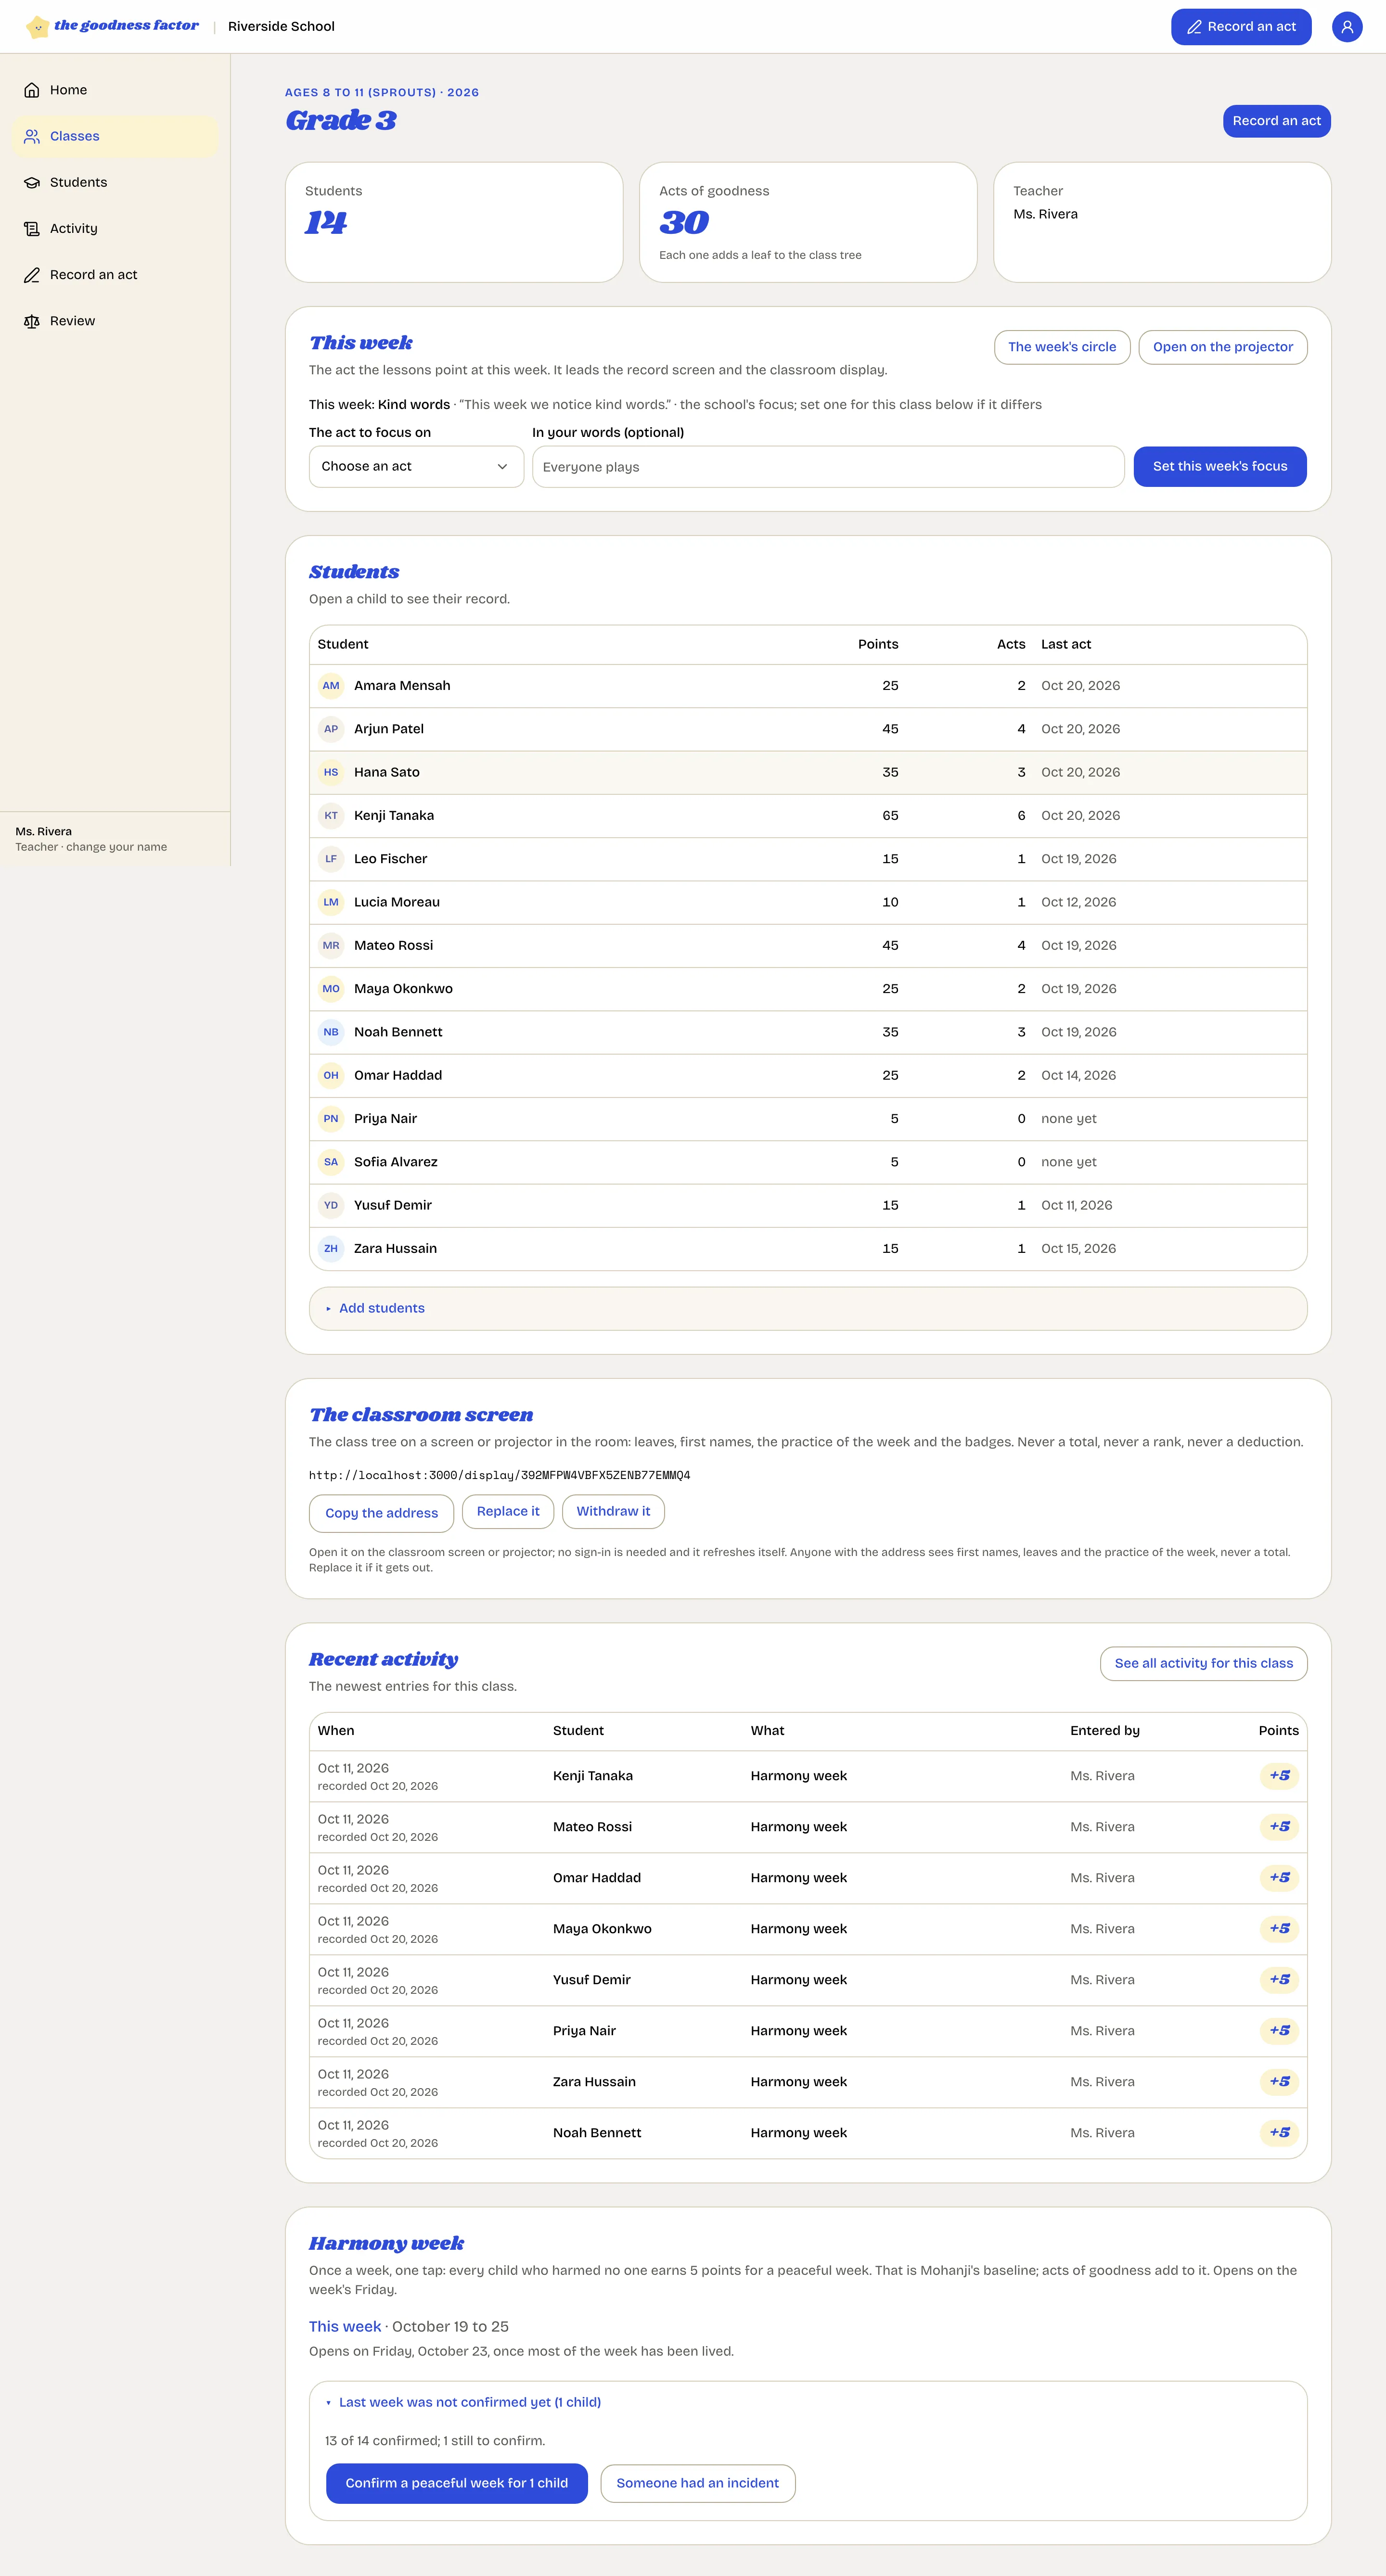Click the Review scales icon in sidebar

(32, 321)
